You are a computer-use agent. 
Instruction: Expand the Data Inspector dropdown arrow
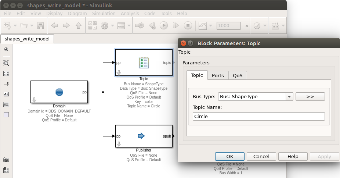pyautogui.click(x=210, y=26)
